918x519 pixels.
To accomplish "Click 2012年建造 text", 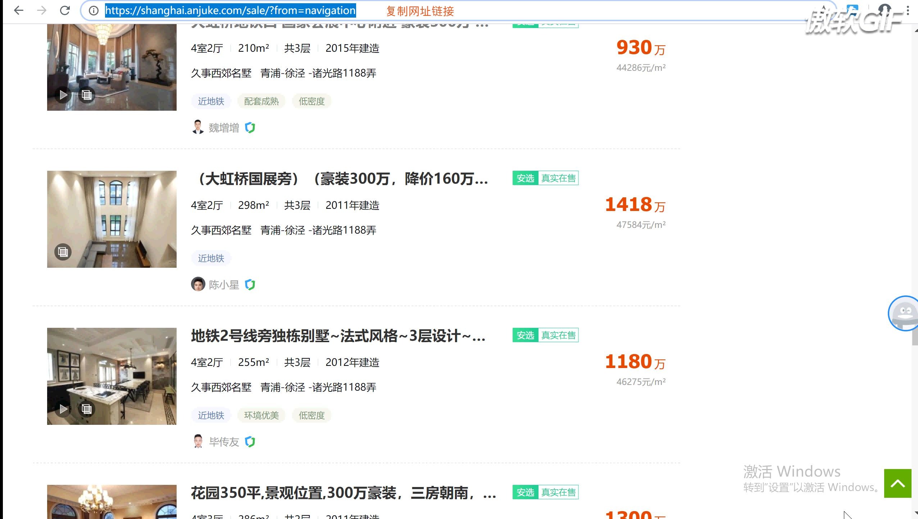I will pyautogui.click(x=353, y=362).
